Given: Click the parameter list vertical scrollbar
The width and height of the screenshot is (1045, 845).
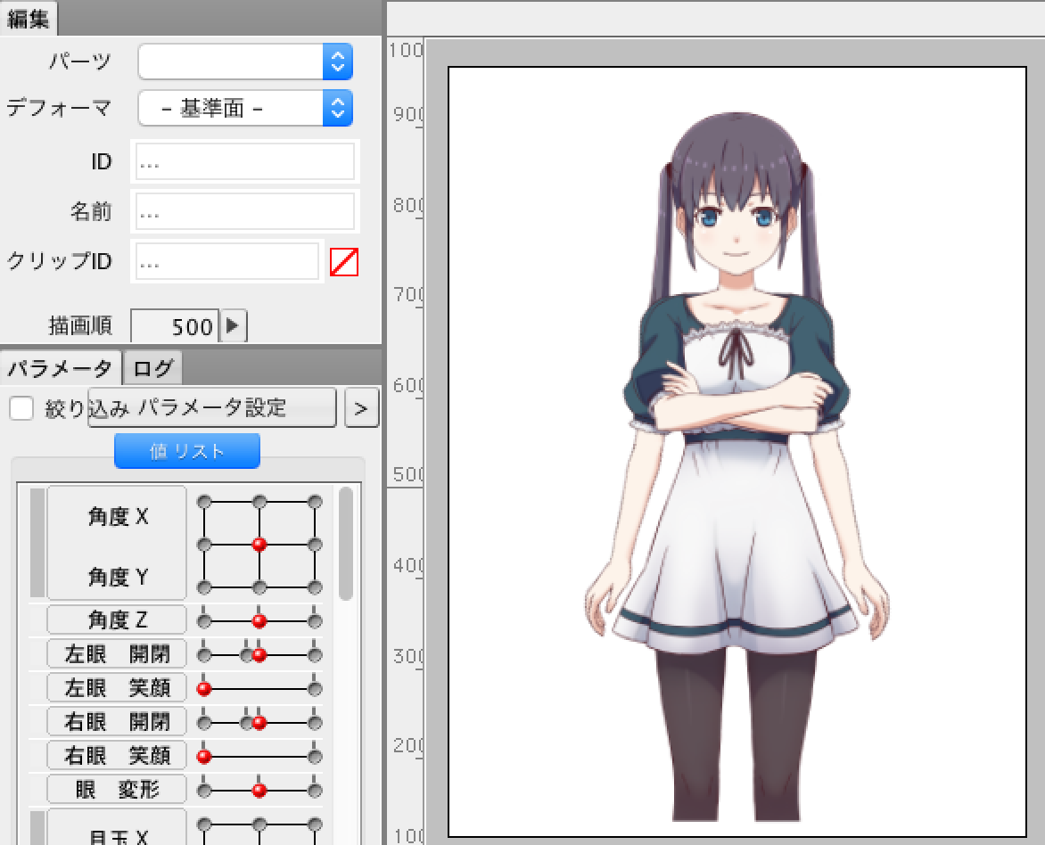Looking at the screenshot, I should click(345, 544).
